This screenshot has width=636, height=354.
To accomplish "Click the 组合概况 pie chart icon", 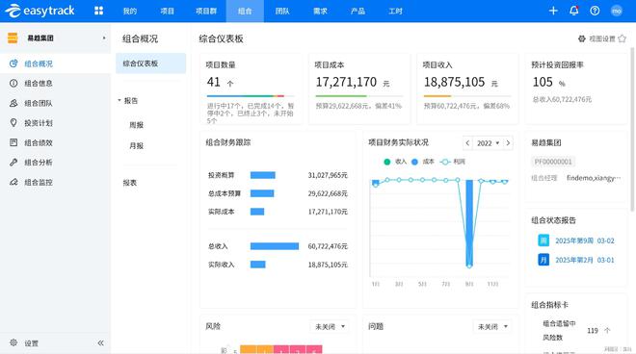I will tap(13, 63).
